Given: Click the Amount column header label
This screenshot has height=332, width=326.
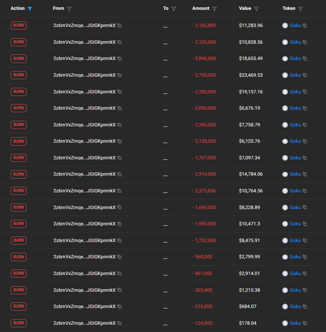Looking at the screenshot, I should (200, 9).
